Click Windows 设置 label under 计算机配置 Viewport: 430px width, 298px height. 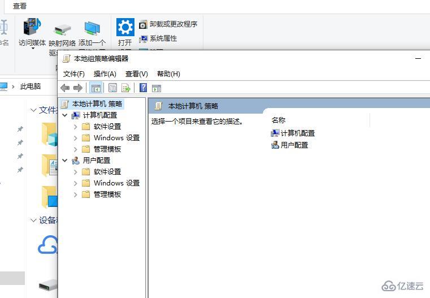[117, 138]
